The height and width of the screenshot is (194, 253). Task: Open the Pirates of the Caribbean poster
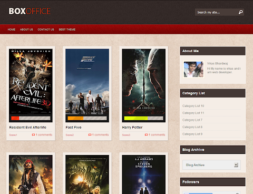click(x=31, y=174)
